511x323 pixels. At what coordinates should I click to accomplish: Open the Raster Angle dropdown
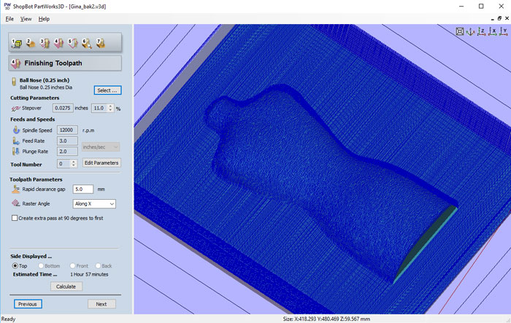pos(94,204)
